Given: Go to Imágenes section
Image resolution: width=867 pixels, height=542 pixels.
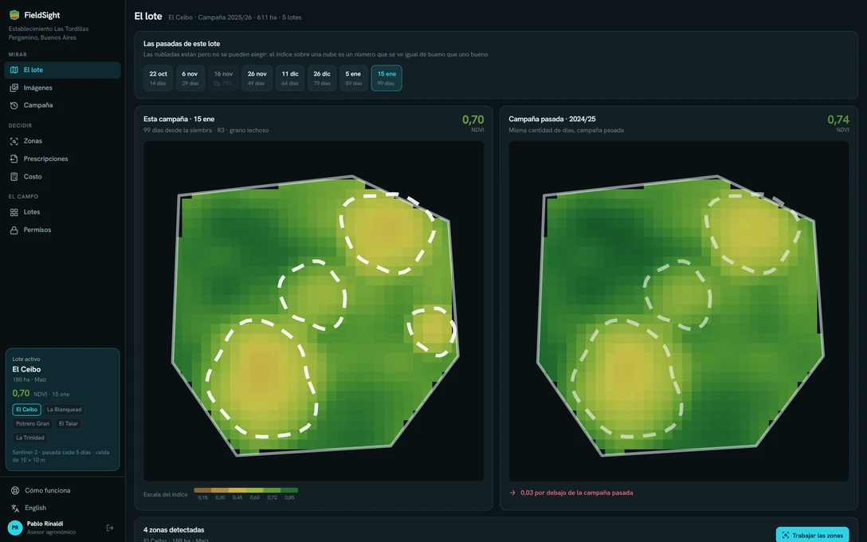Looking at the screenshot, I should [x=62, y=88].
